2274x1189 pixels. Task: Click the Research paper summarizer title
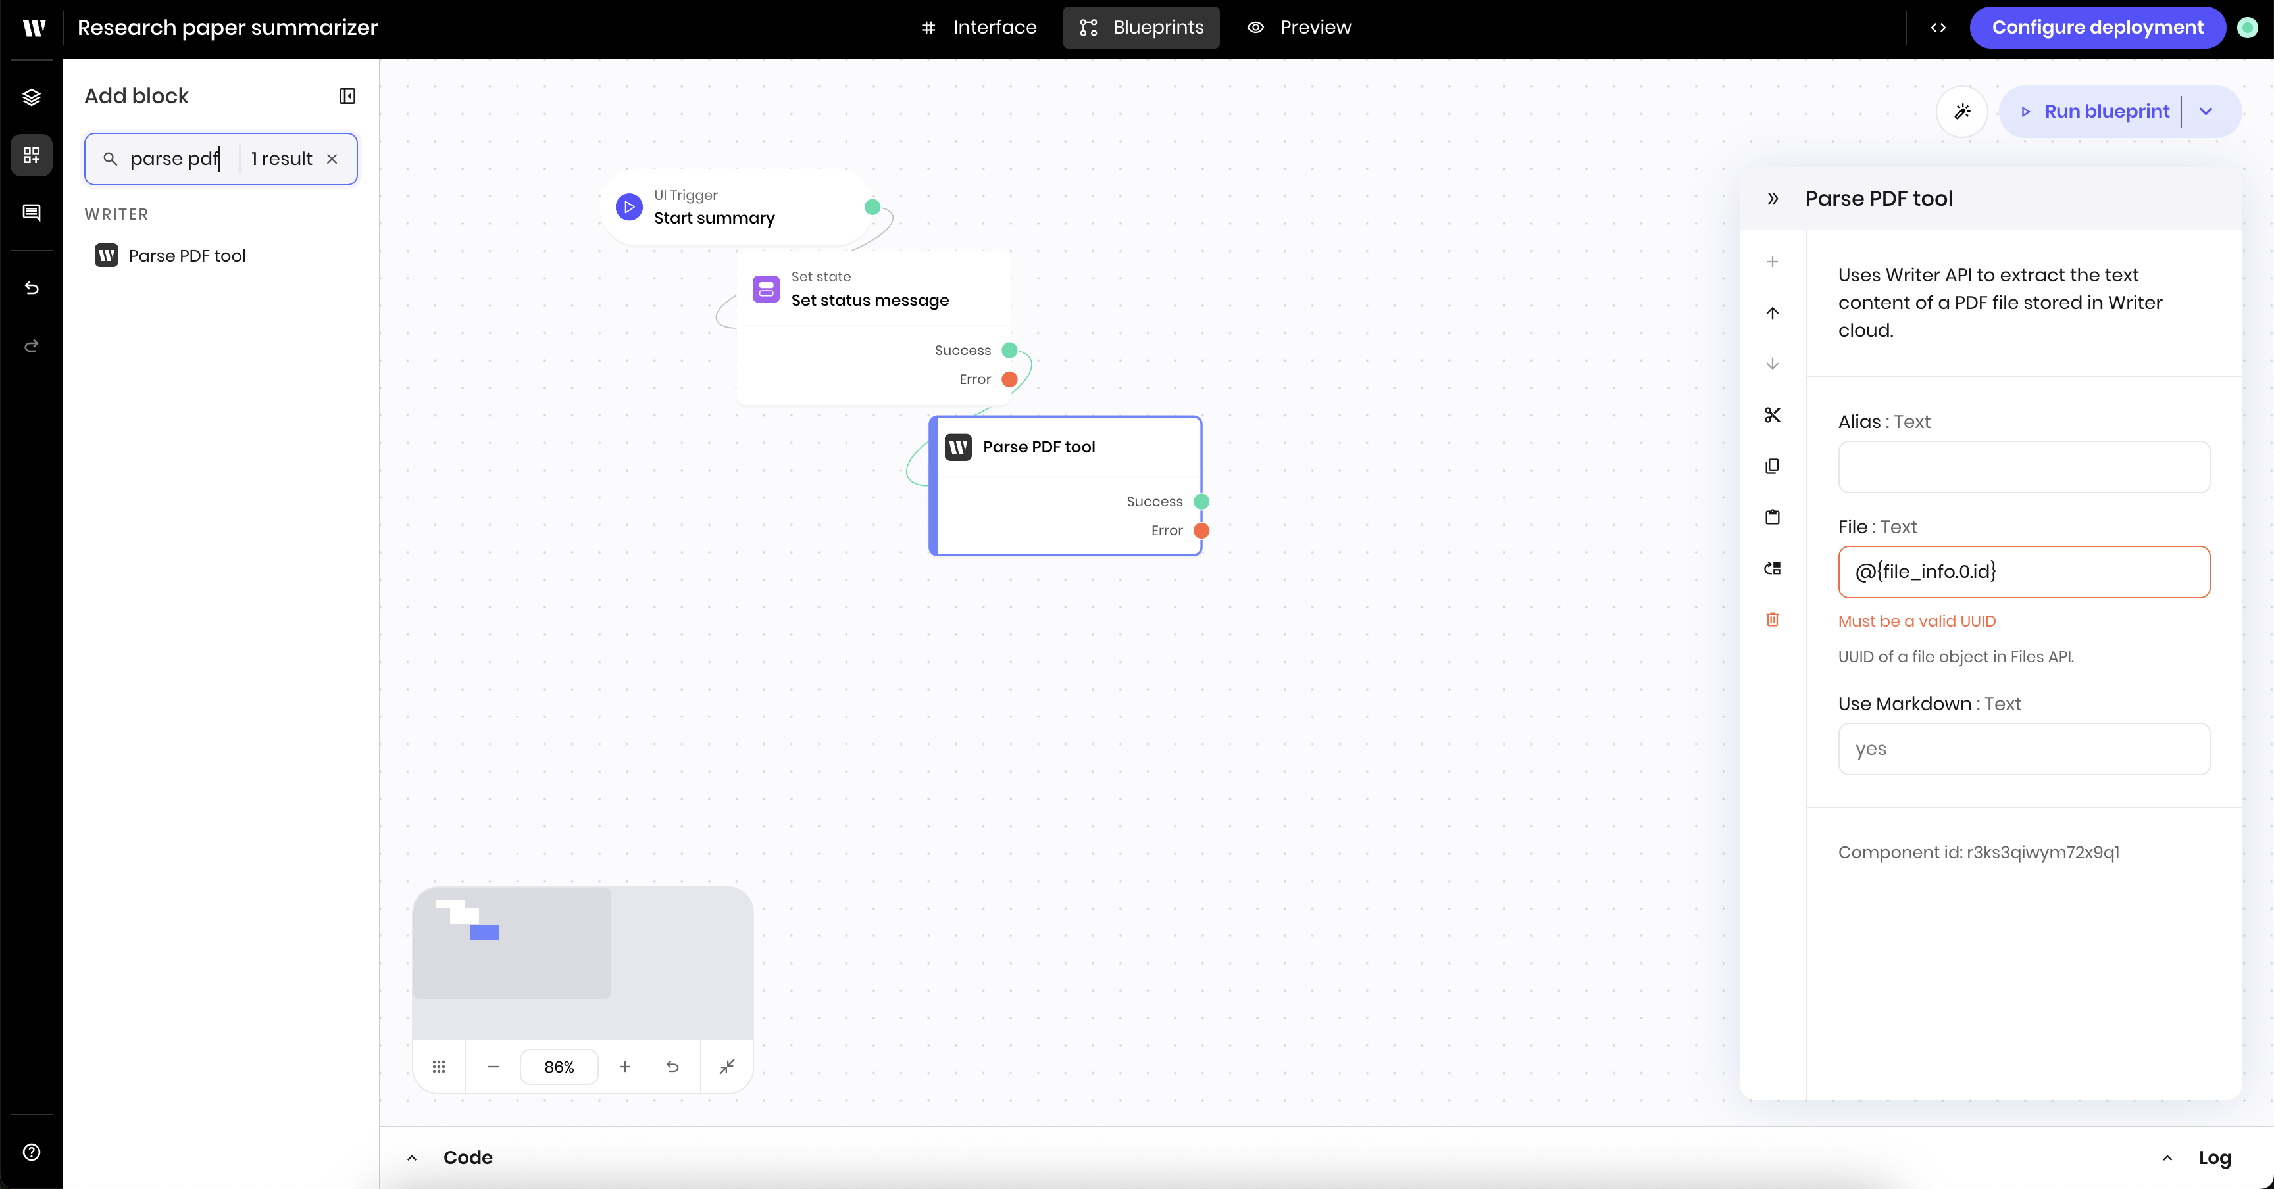pos(228,28)
